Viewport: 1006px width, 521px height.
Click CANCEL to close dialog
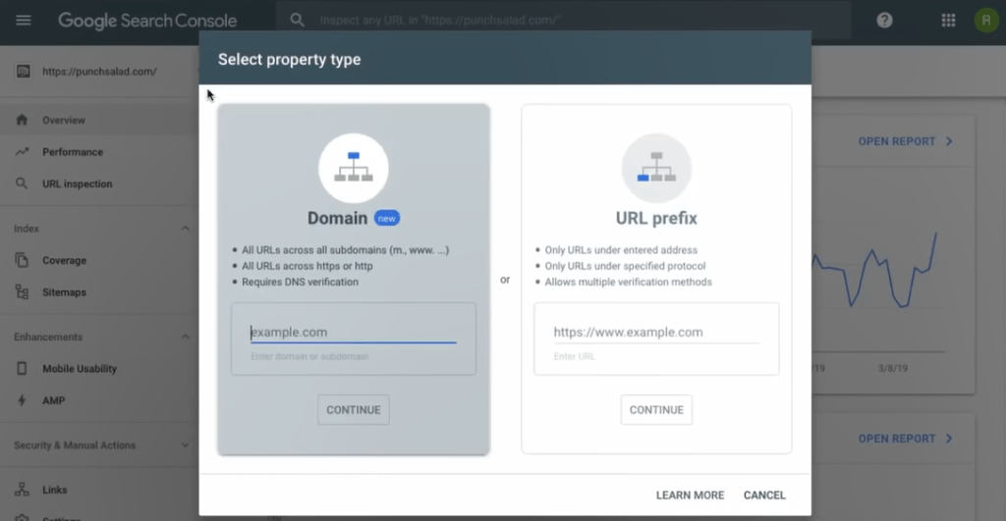tap(764, 495)
